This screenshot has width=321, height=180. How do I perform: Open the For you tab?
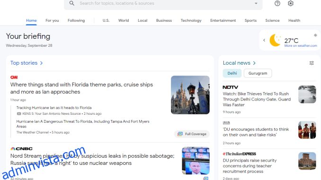coord(52,20)
